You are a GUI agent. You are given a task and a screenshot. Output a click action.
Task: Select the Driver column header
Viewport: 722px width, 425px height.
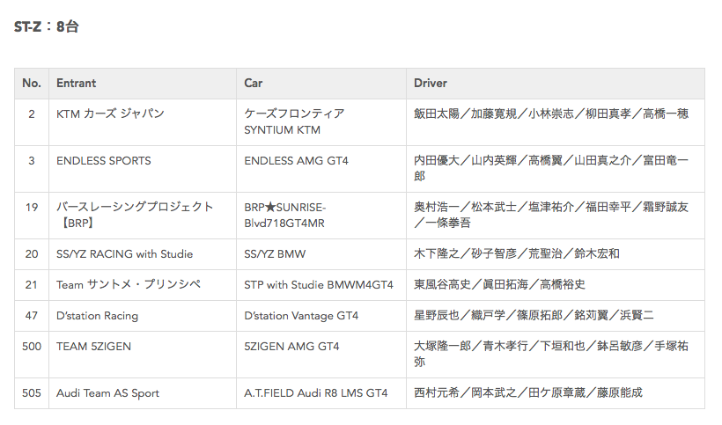pyautogui.click(x=431, y=84)
